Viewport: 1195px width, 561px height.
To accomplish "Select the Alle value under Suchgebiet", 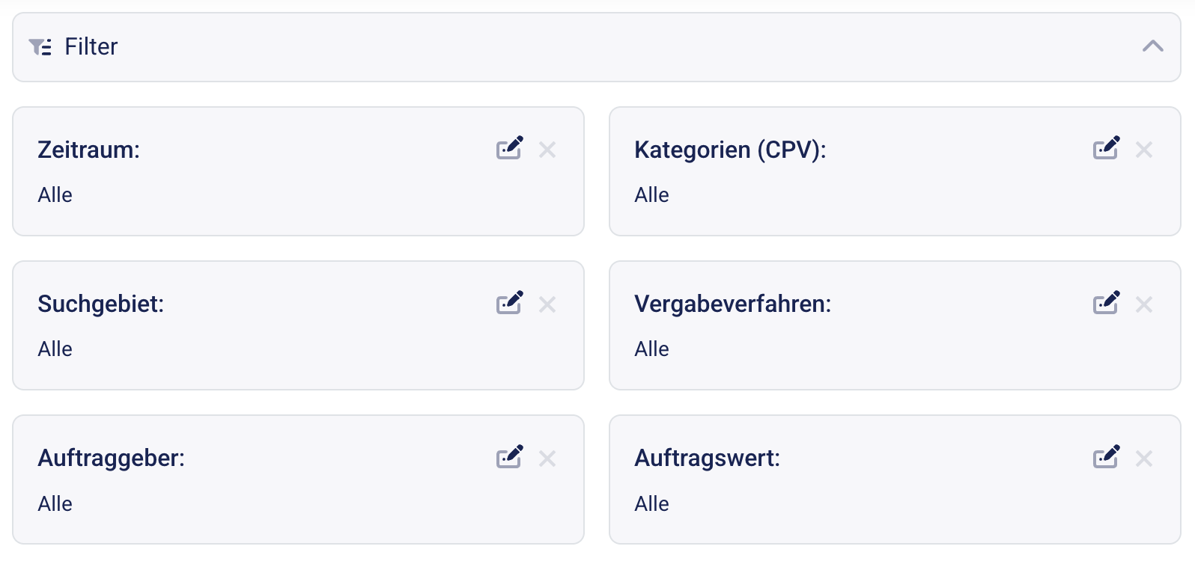I will coord(55,349).
